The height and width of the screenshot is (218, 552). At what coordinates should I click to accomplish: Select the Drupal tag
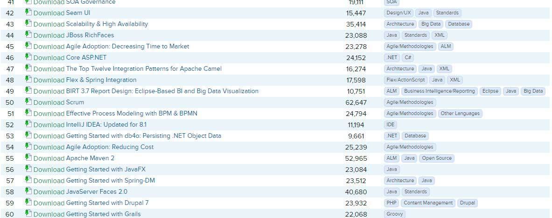(468, 203)
